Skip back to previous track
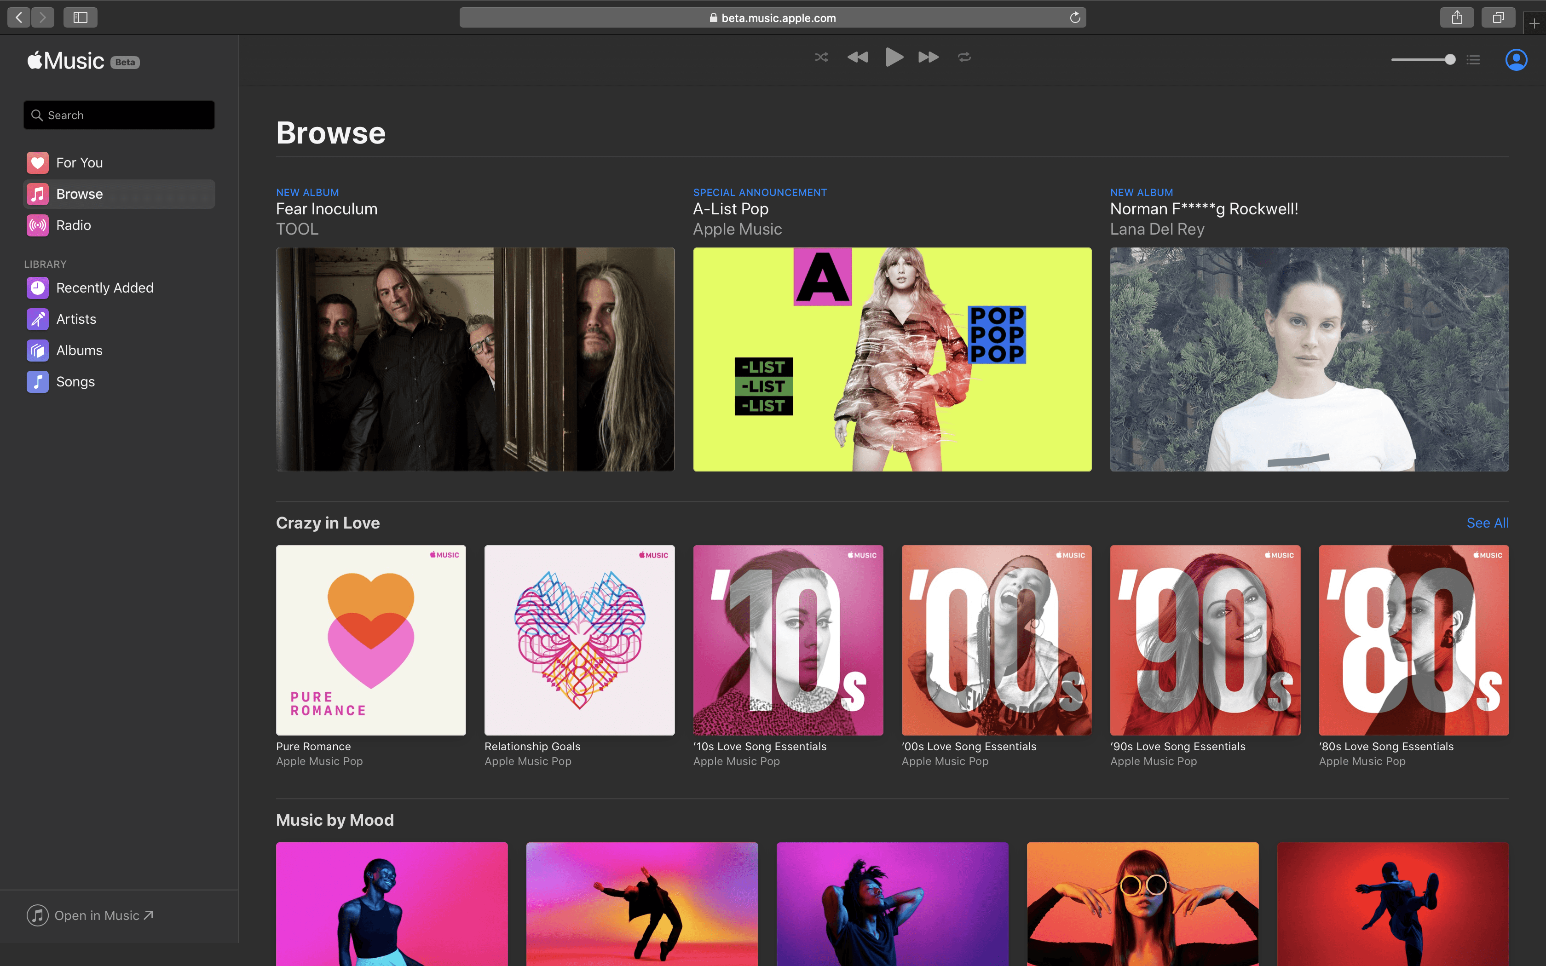Viewport: 1546px width, 966px height. tap(857, 57)
